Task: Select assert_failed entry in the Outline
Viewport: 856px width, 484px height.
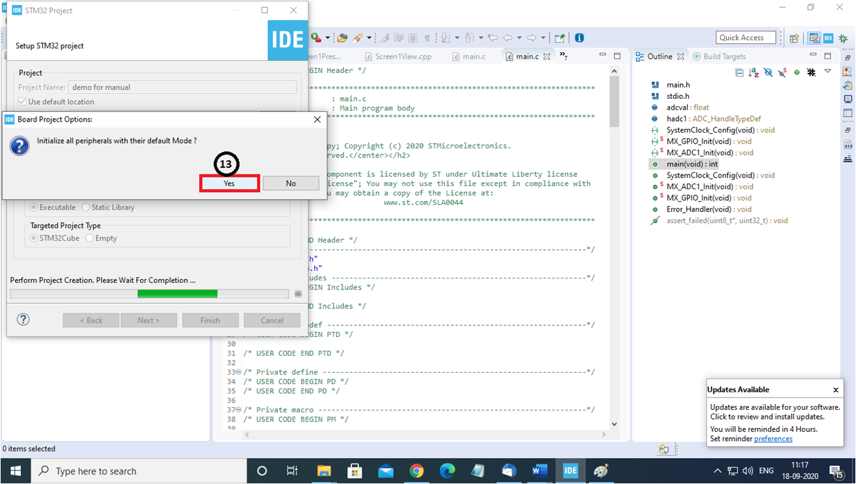Action: pos(727,221)
